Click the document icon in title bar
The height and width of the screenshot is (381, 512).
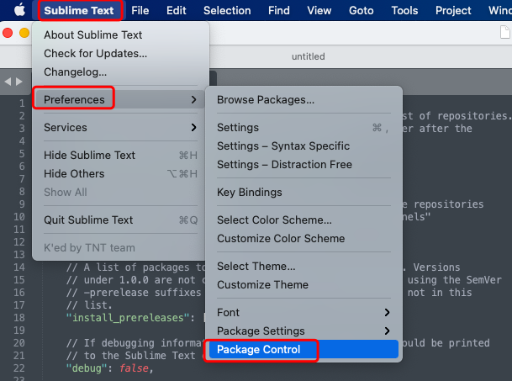(x=504, y=32)
